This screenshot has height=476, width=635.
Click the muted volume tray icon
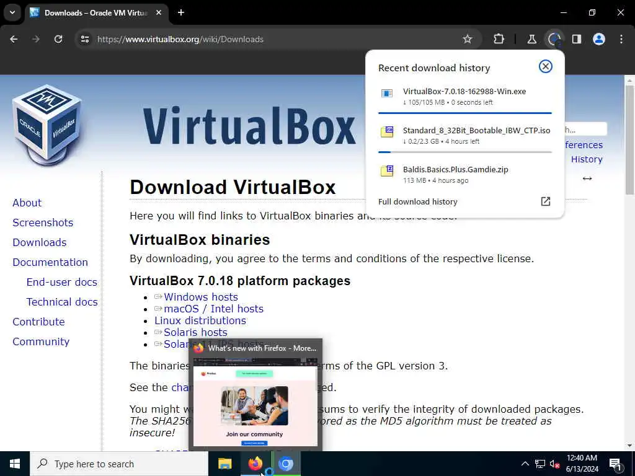tap(554, 464)
